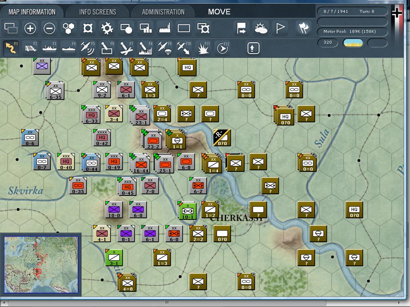410x307 pixels.
Task: Click the overview minimap
Action: point(41,265)
